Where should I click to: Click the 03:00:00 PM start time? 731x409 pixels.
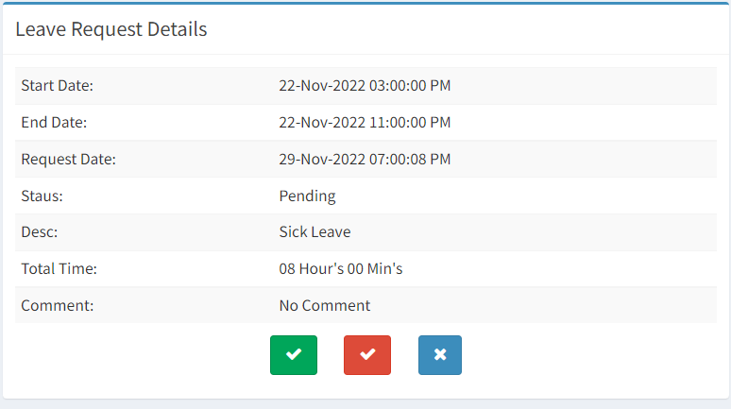point(410,86)
